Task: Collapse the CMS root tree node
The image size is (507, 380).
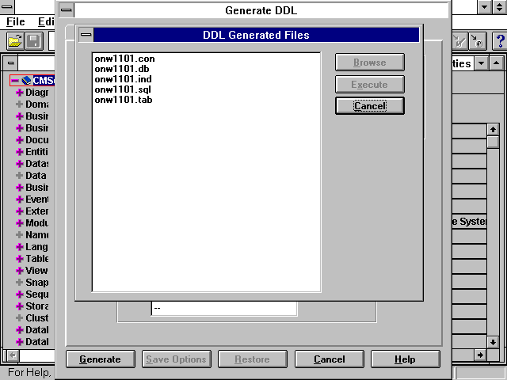Action: (x=15, y=80)
